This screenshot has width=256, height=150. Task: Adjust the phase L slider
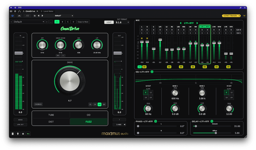157,126
